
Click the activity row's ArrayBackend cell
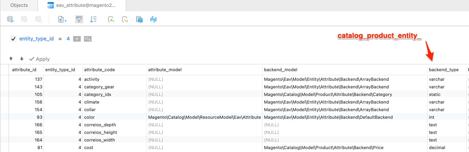tap(345, 79)
